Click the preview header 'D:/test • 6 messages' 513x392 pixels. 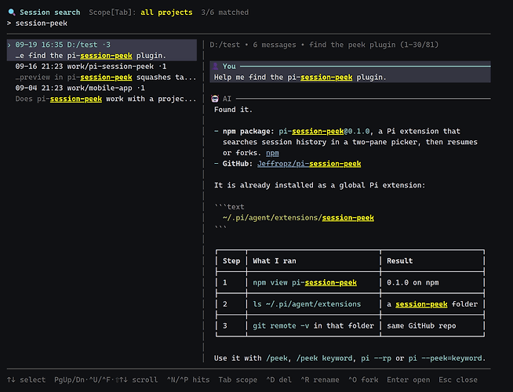coord(253,45)
